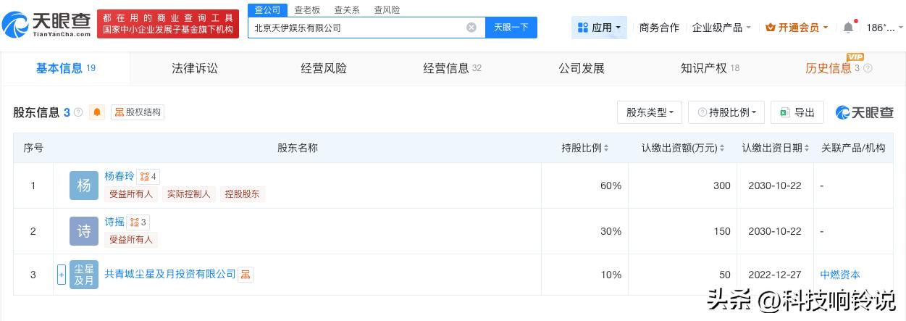
Task: Click the 天眼一下 search button
Action: 511,28
